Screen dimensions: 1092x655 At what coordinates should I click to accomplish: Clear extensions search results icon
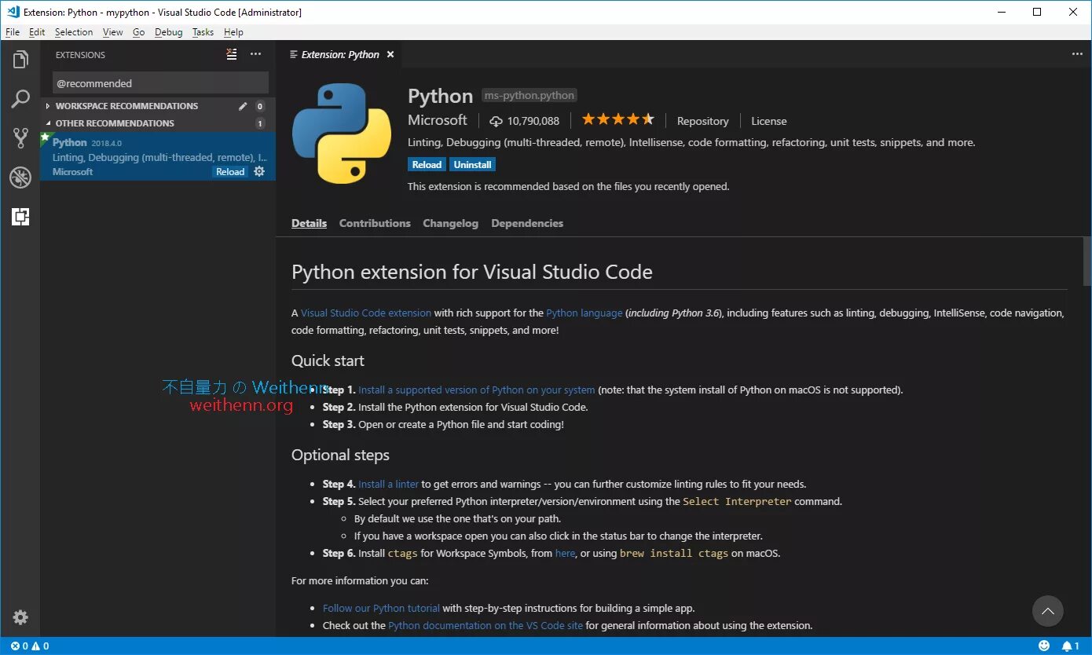click(x=231, y=54)
